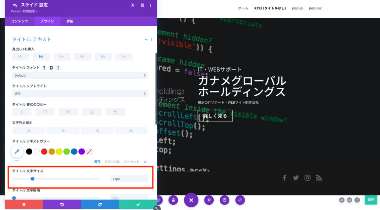Switch to the コンテンツ tab
Image resolution: width=380 pixels, height=210 pixels.
click(x=20, y=21)
